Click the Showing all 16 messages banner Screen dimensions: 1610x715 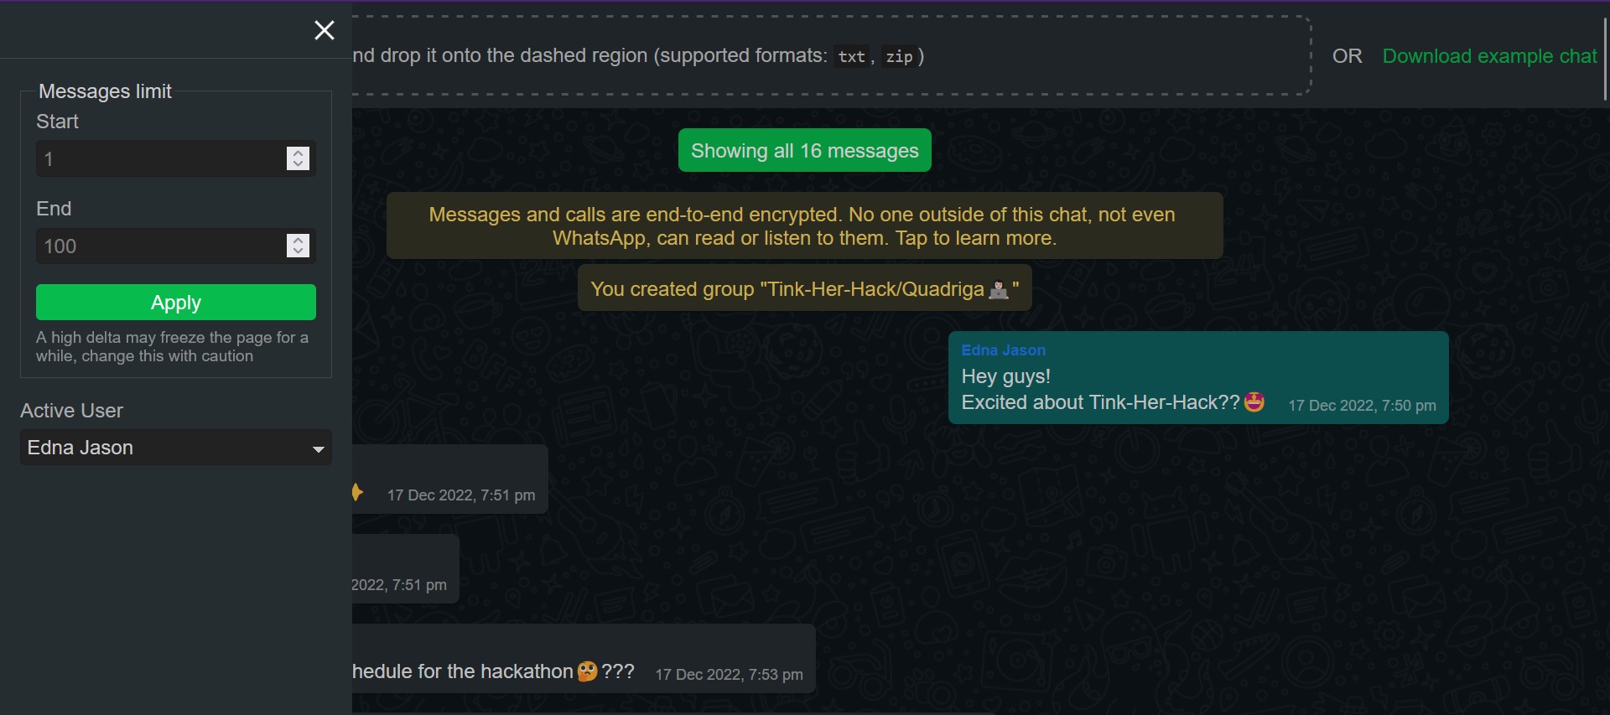click(805, 151)
